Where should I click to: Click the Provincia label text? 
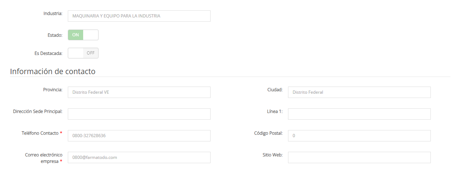pyautogui.click(x=52, y=90)
